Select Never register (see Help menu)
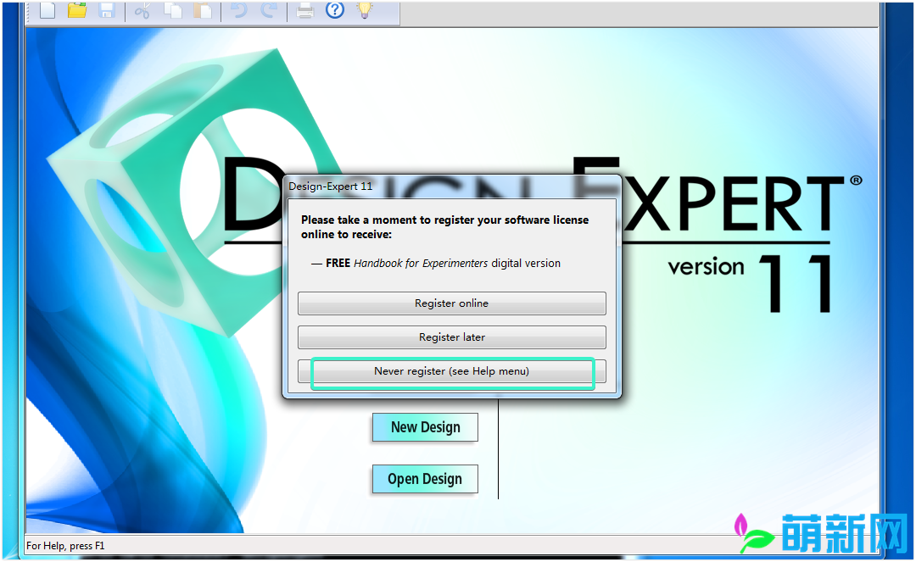This screenshot has width=916, height=562. 452,370
